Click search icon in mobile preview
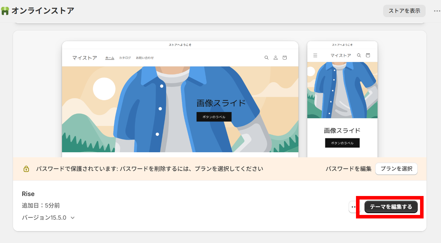441x243 pixels. 359,55
